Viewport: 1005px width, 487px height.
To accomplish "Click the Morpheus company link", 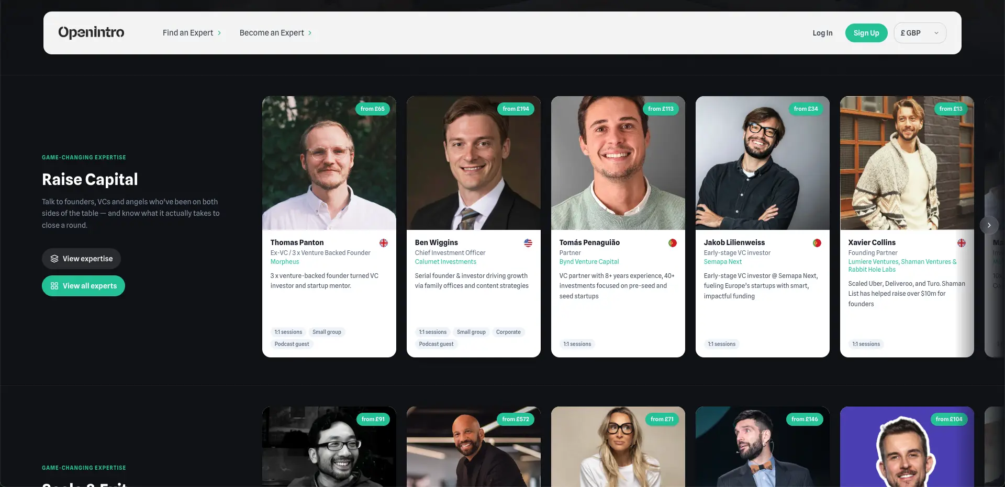I will [285, 262].
